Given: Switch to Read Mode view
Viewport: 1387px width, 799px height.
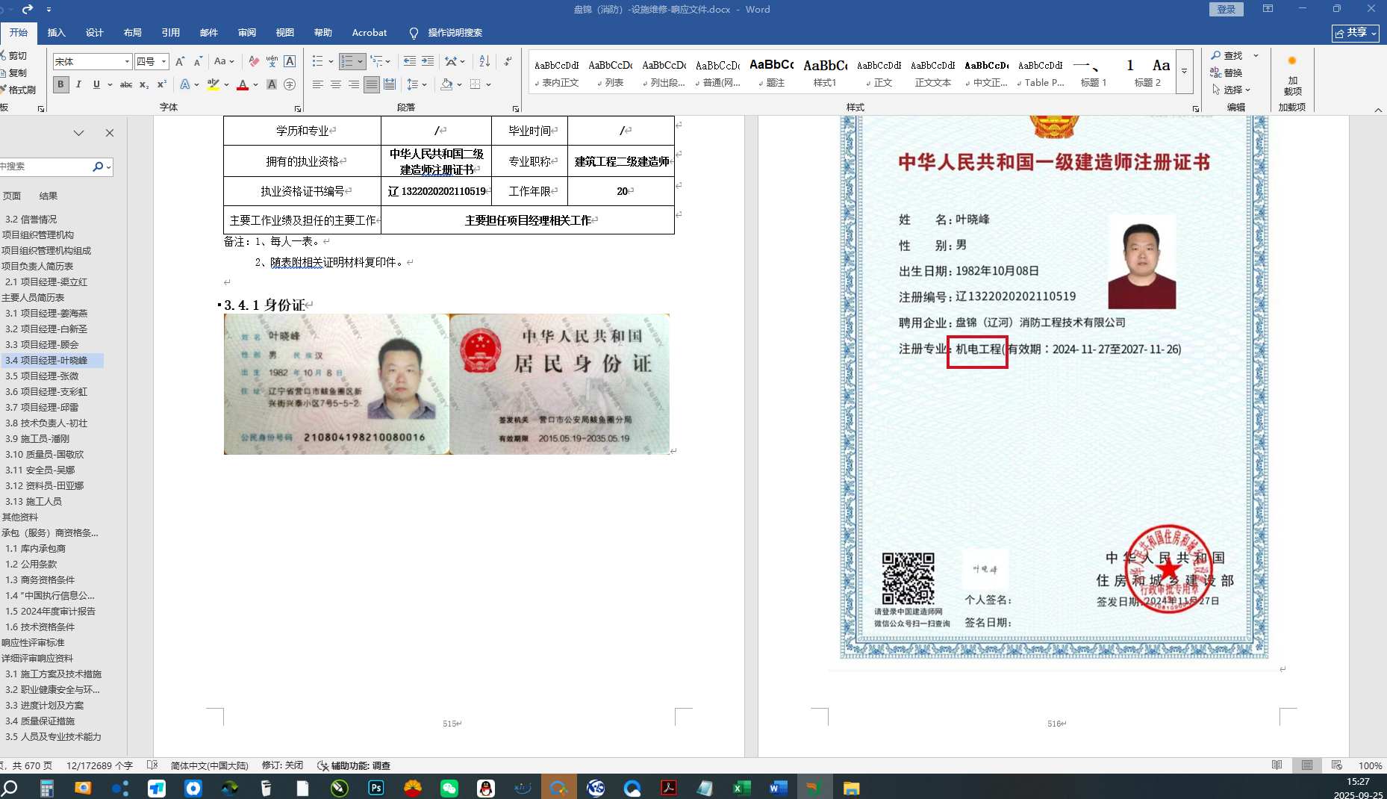Looking at the screenshot, I should 1277,765.
